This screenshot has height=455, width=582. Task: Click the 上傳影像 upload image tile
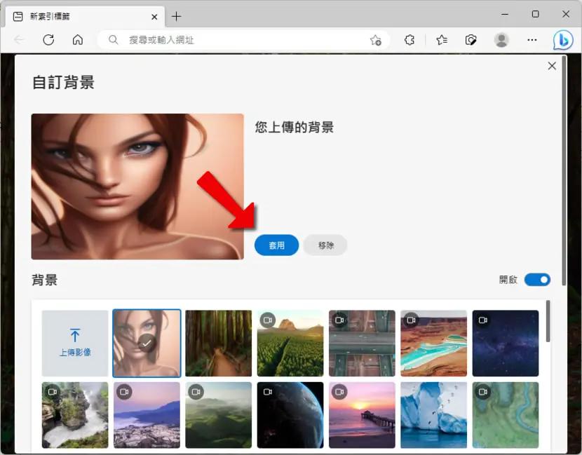[75, 344]
